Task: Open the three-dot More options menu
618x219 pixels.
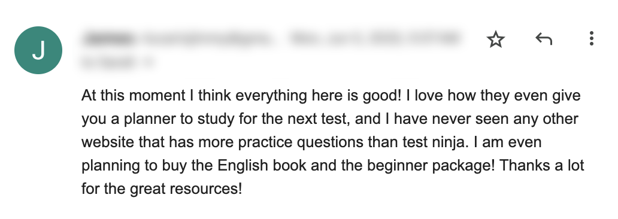Action: pos(591,39)
